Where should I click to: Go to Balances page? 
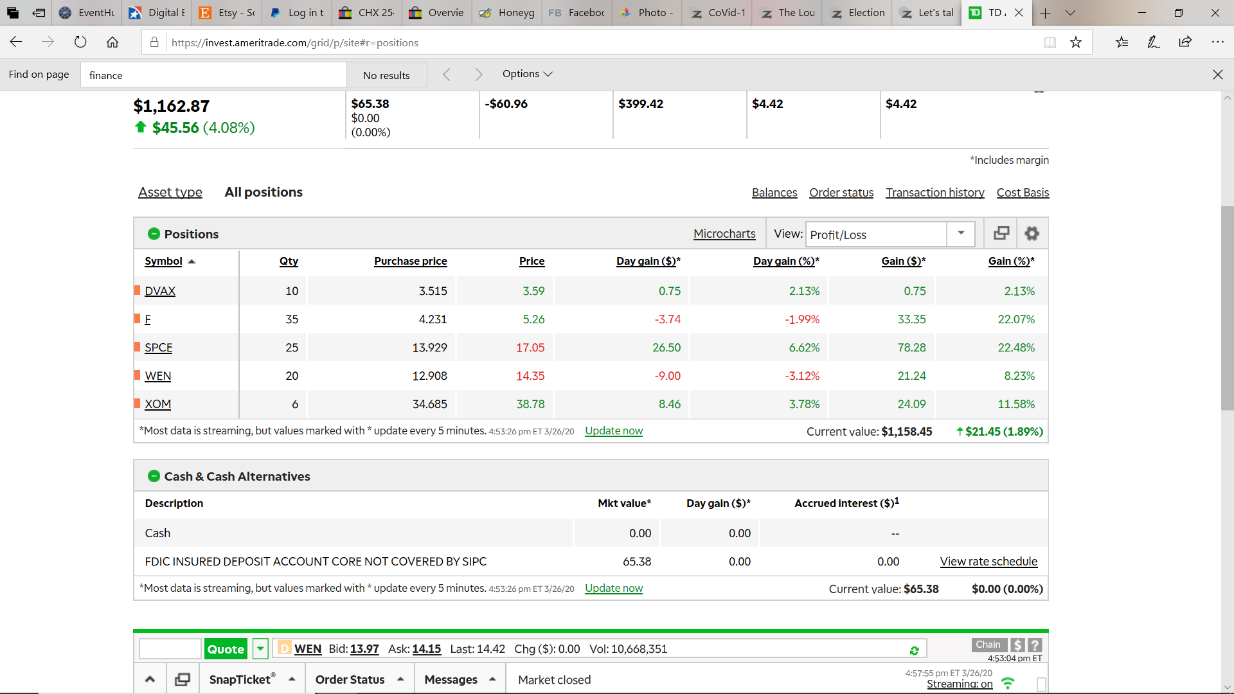coord(774,193)
